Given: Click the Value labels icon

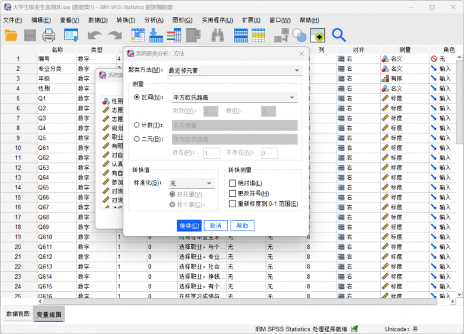Looking at the screenshot, I should 281,35.
